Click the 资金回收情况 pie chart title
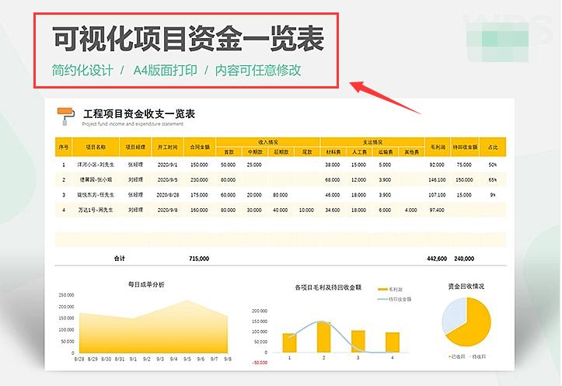Screen dimensions: 562x386 tap(466, 286)
